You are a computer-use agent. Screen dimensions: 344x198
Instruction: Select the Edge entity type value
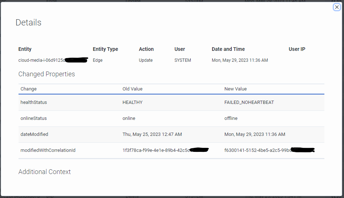pos(98,60)
